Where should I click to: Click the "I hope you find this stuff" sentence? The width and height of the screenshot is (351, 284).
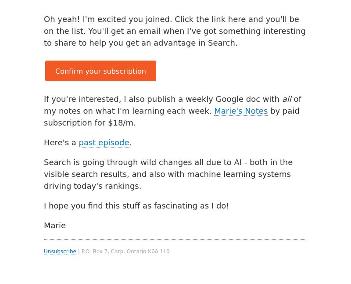pos(136,206)
